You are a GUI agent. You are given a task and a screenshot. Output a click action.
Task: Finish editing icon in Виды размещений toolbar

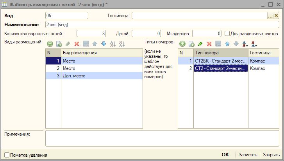[x=86, y=44]
